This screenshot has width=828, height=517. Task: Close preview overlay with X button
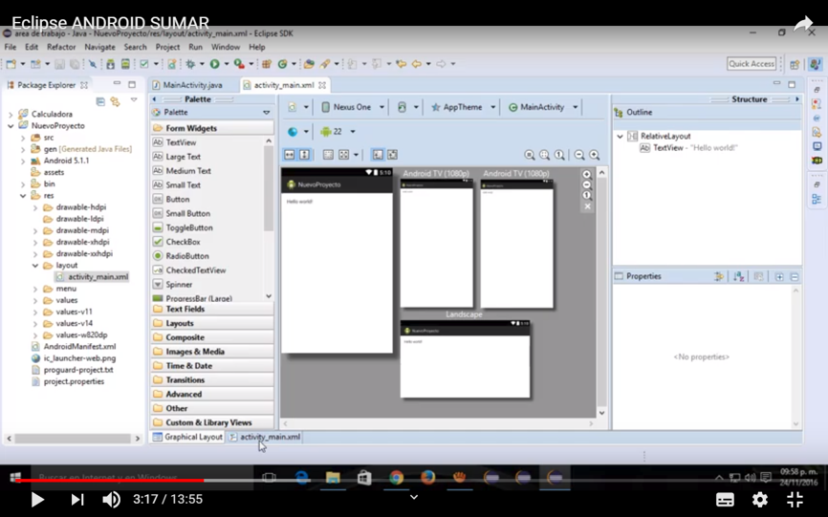pos(587,206)
